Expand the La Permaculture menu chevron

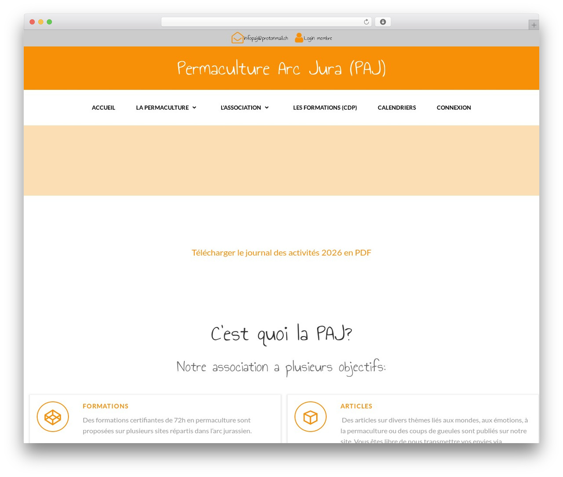[x=194, y=107]
